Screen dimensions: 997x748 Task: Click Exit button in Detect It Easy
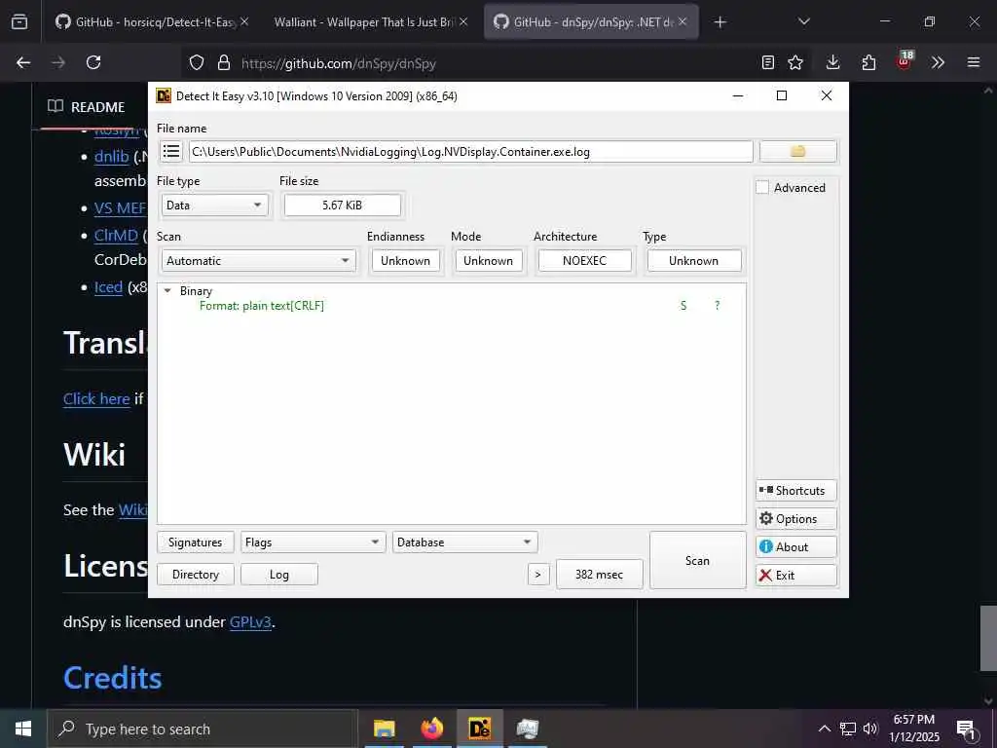[796, 575]
